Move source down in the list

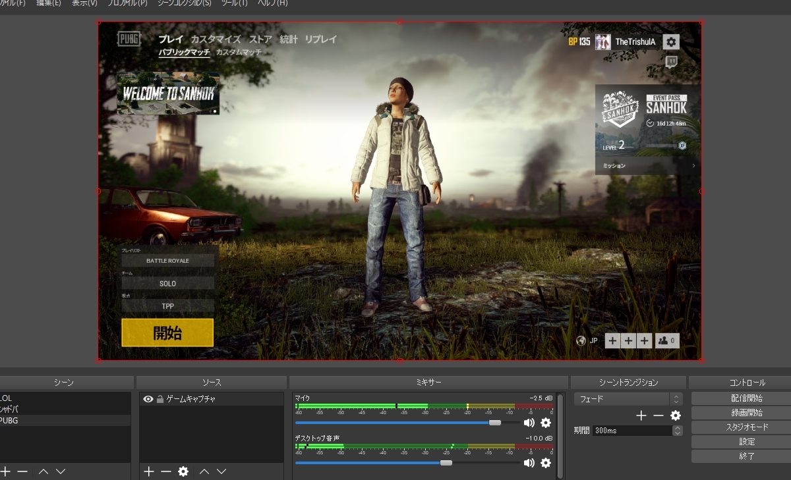click(x=221, y=471)
